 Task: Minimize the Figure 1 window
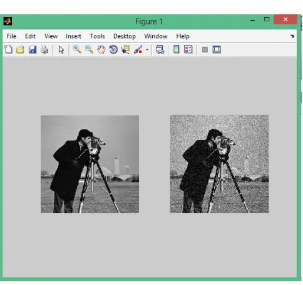pyautogui.click(x=252, y=21)
